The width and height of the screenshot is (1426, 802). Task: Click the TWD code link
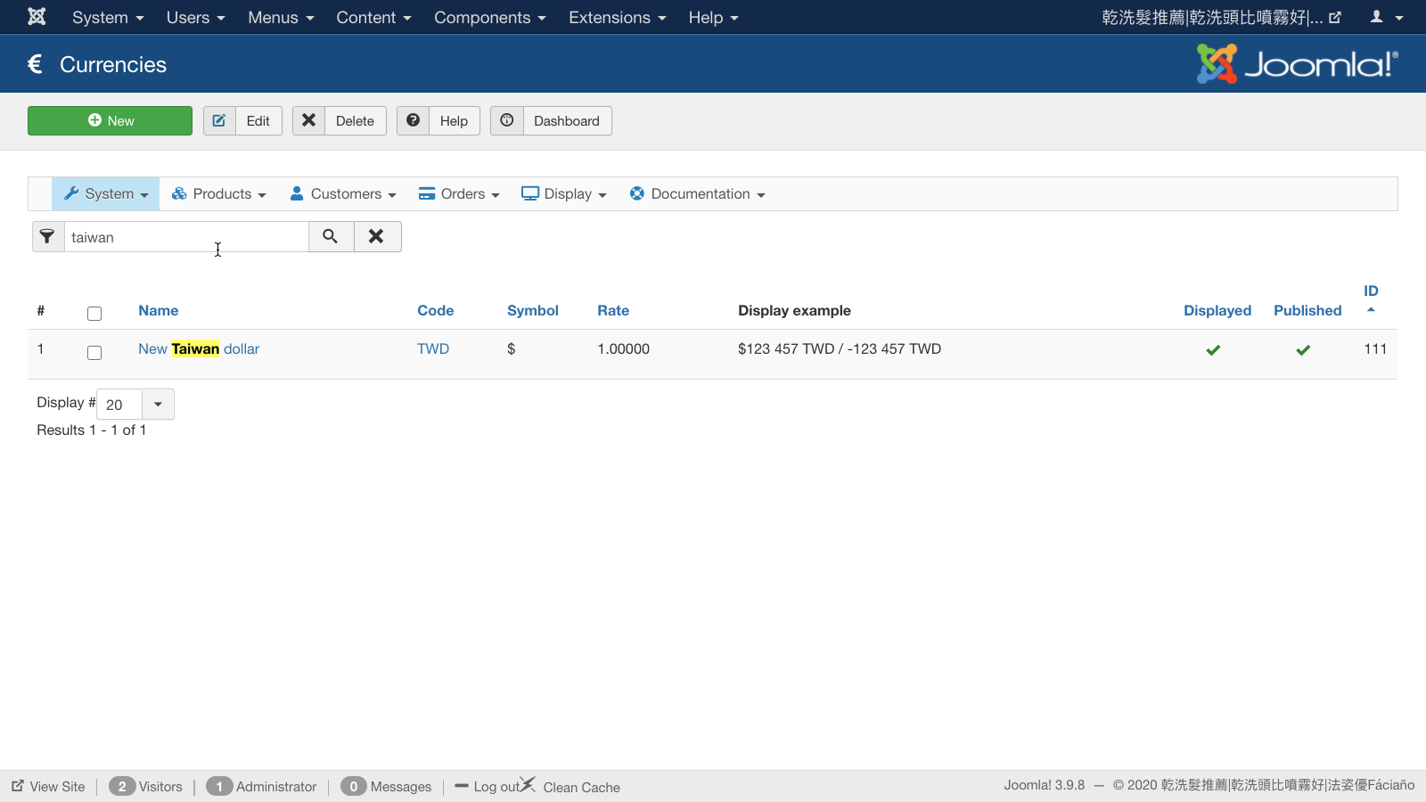click(433, 349)
